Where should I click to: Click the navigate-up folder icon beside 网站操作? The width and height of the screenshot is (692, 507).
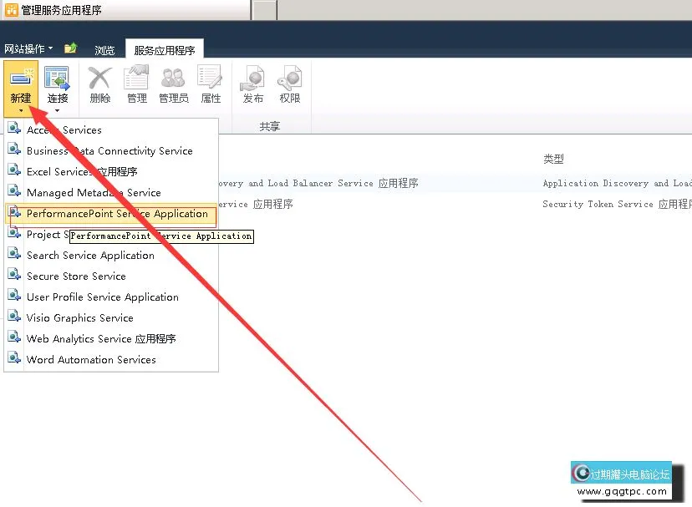(x=71, y=48)
